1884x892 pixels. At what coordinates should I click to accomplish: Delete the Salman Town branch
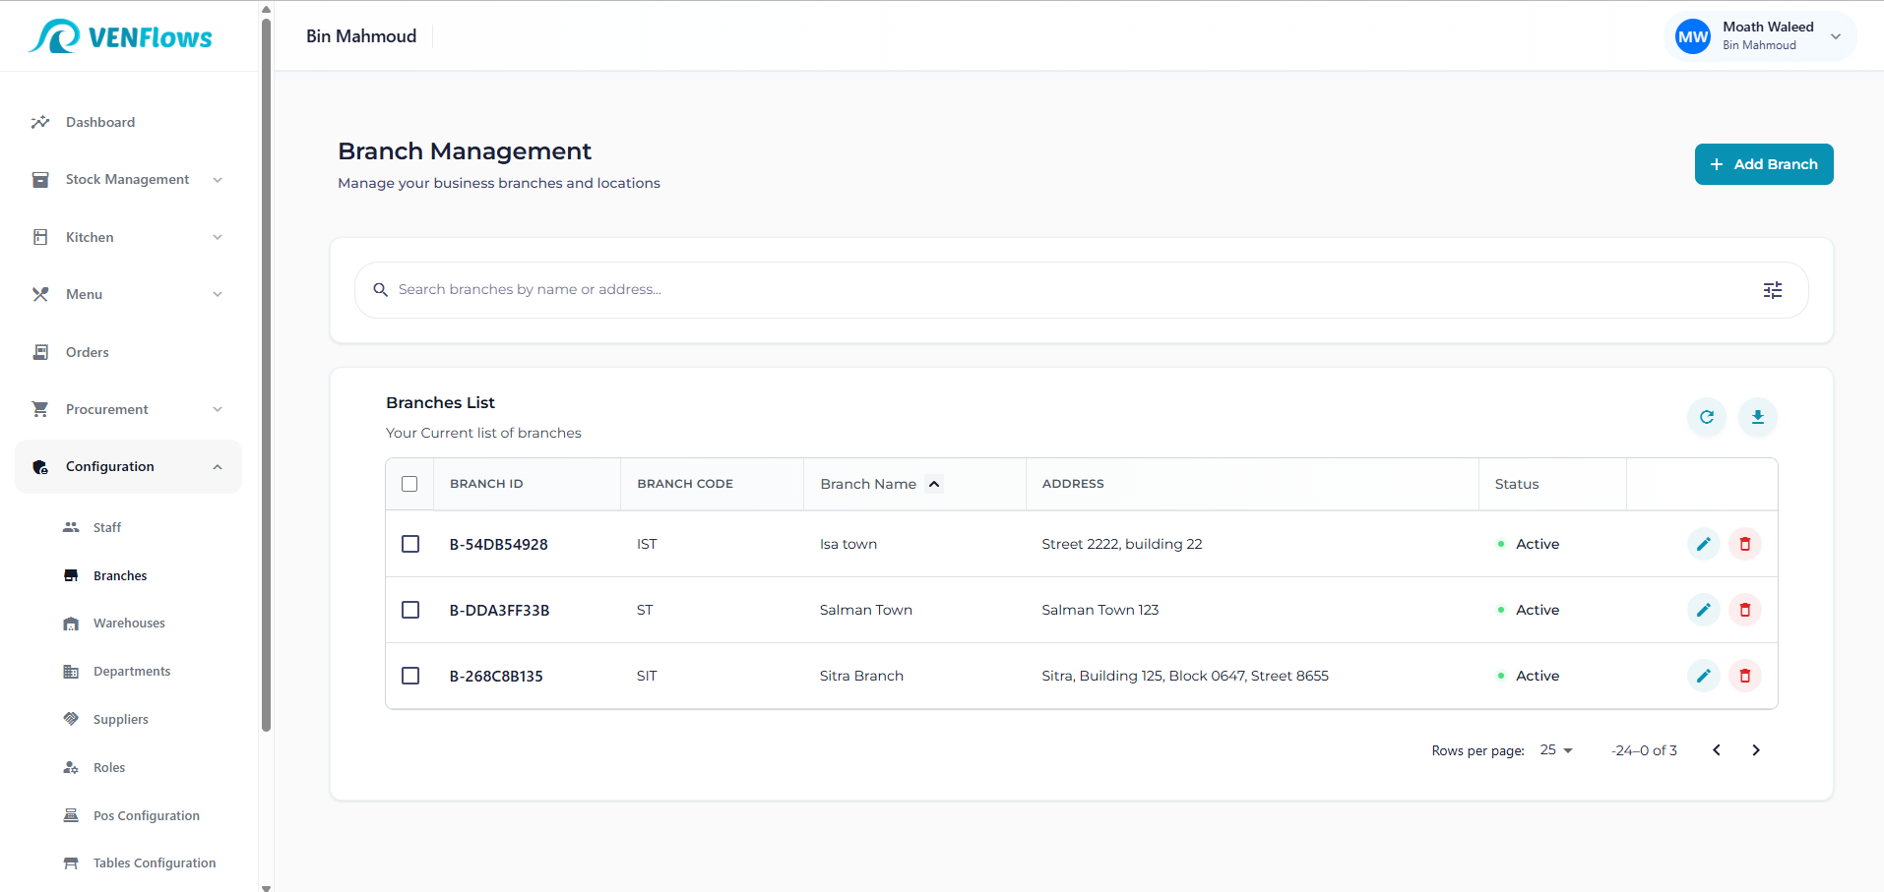click(x=1744, y=610)
